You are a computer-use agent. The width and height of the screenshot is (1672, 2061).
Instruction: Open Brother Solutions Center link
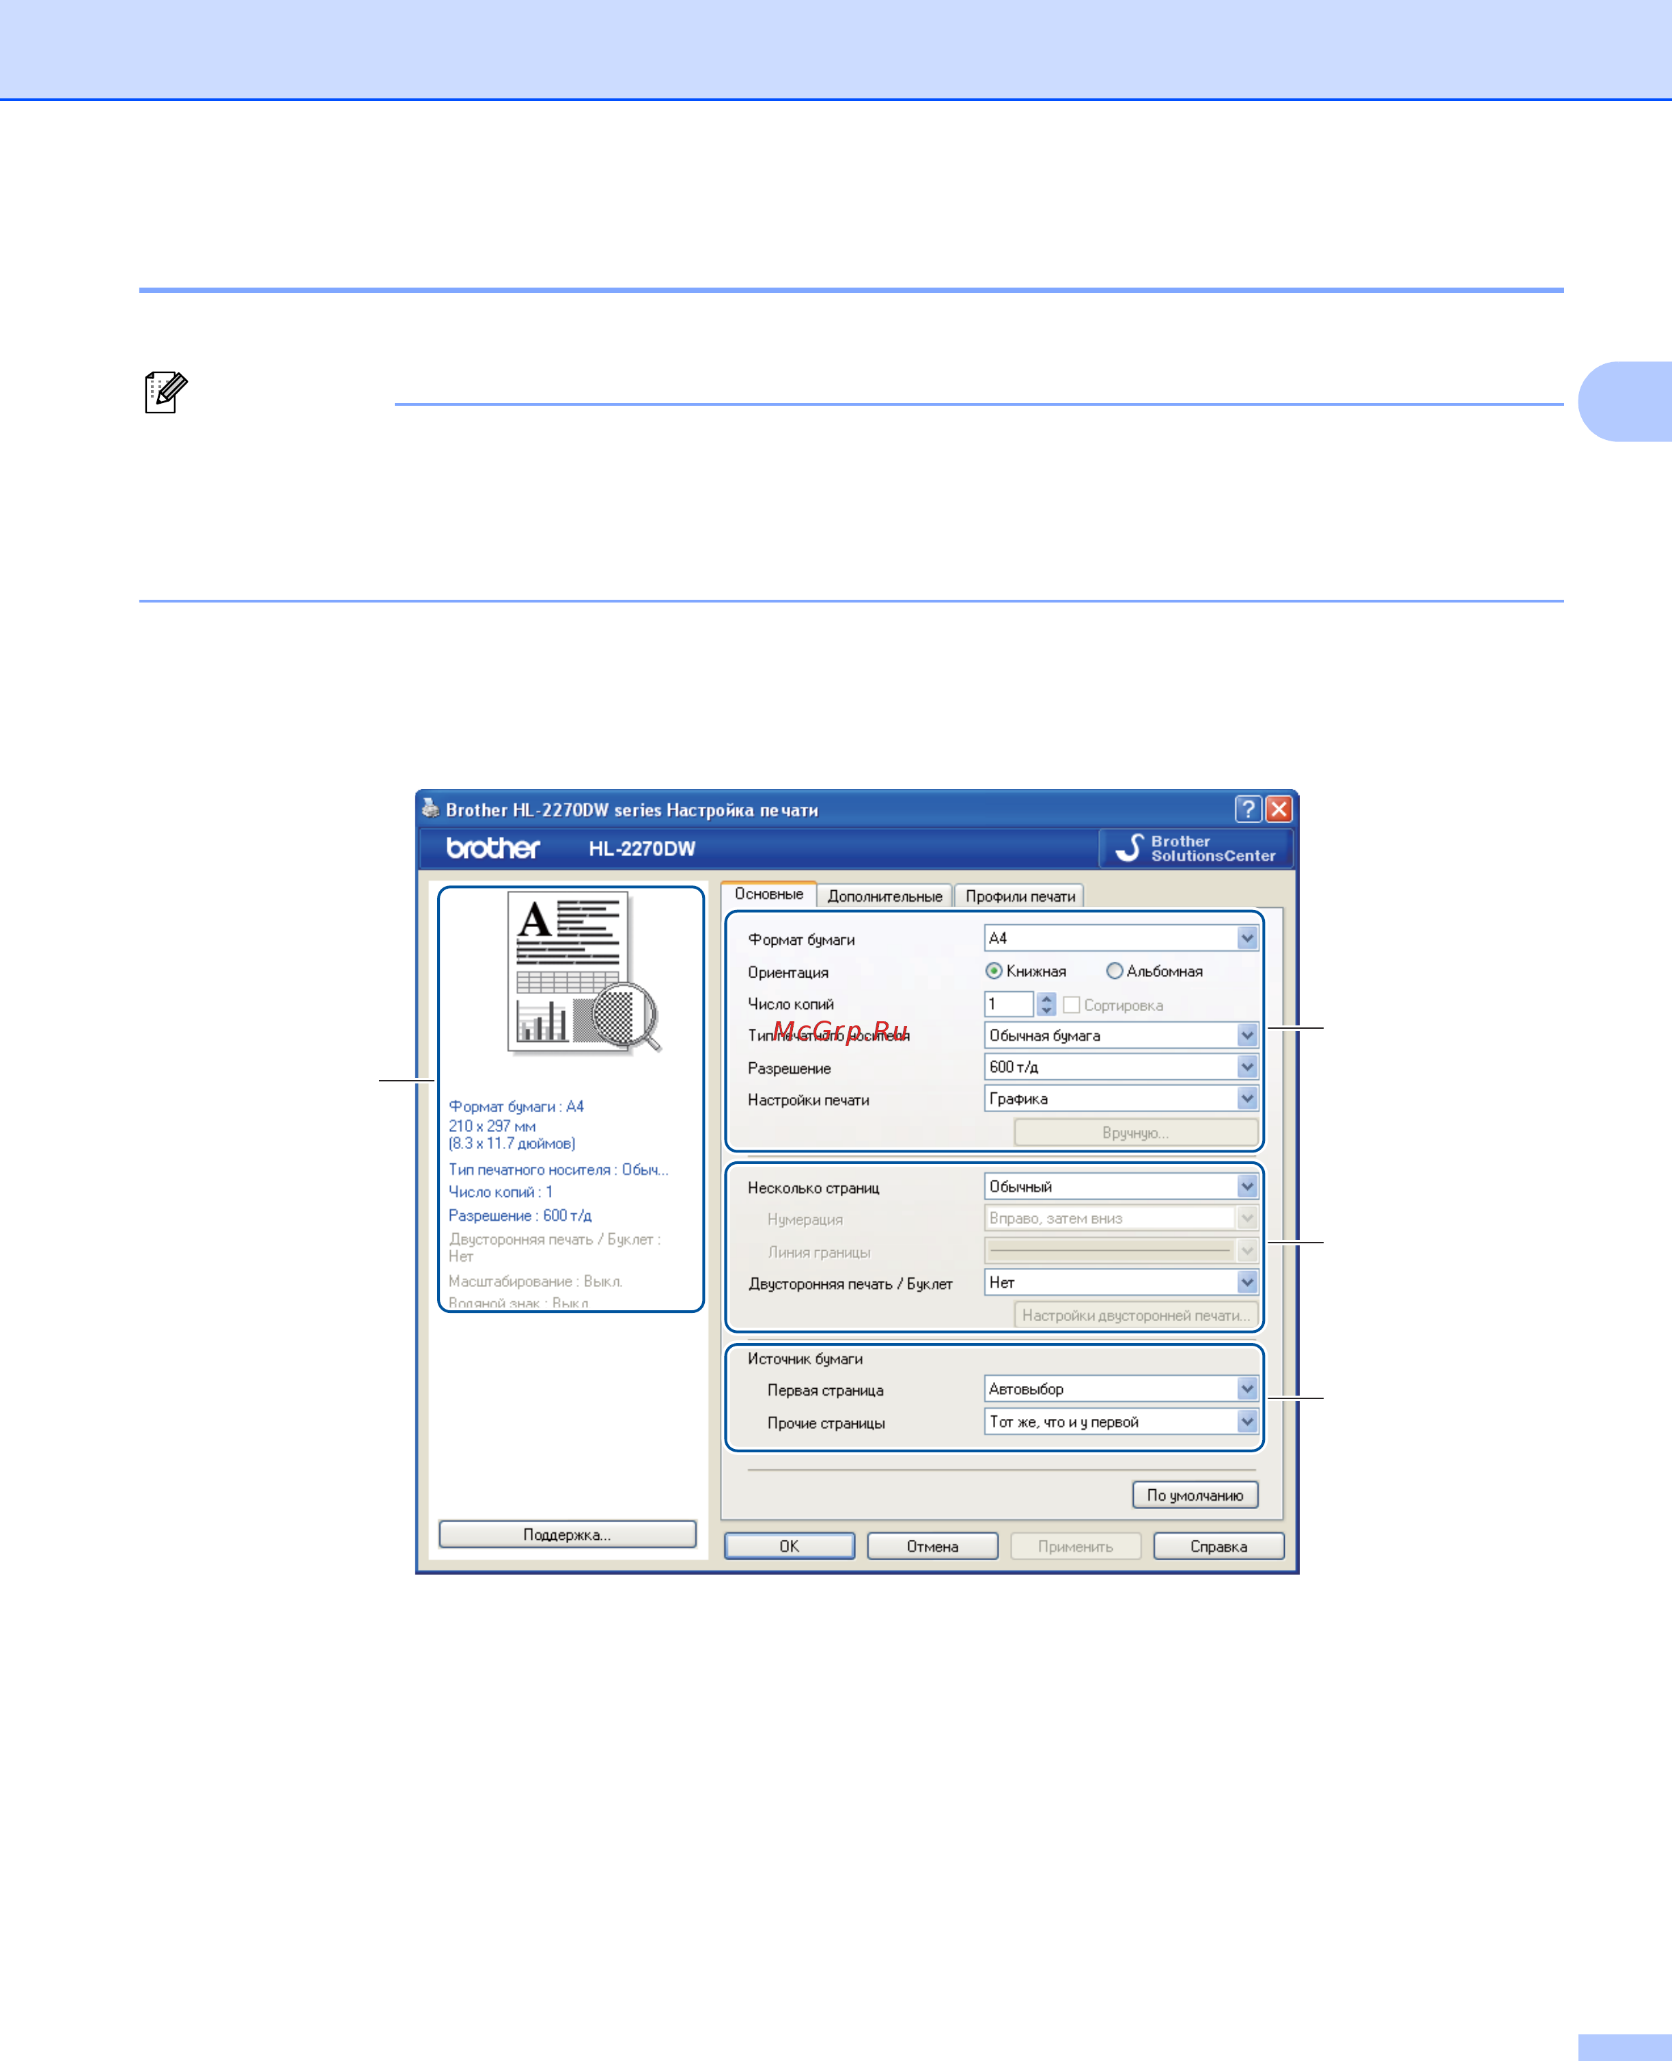click(x=1195, y=848)
